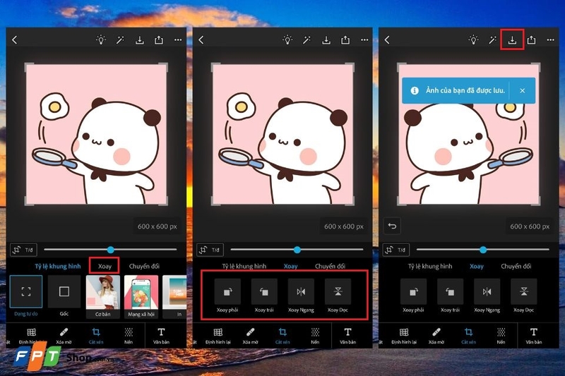Toggle the T/đ button in left panel
This screenshot has height=376, width=565.
coord(23,250)
